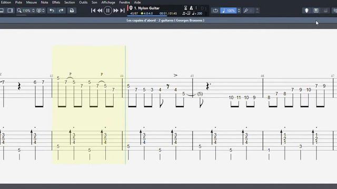Select note 11 in bar 45
337x189 pixels.
pos(239,98)
